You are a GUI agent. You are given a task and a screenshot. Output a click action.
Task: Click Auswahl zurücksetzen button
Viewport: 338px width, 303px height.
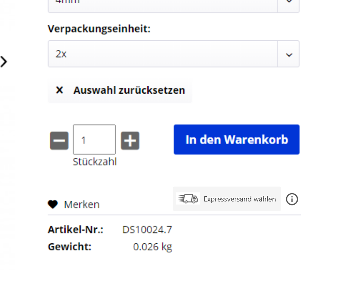coord(120,90)
